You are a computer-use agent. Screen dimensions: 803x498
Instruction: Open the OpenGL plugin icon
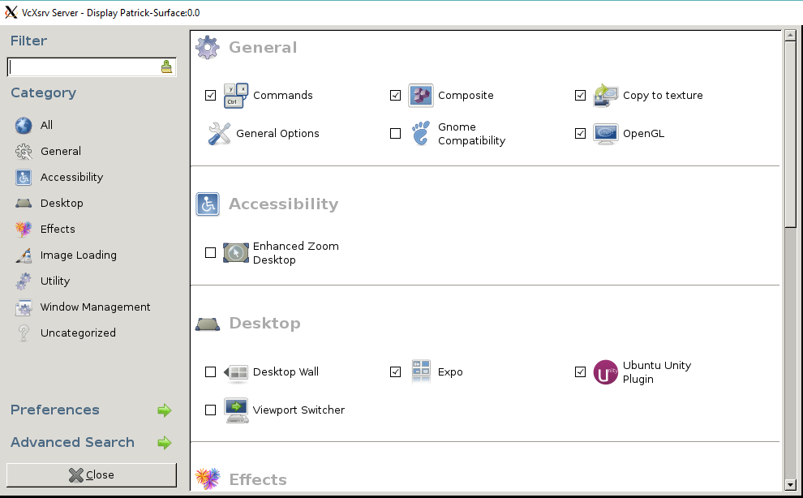(606, 133)
